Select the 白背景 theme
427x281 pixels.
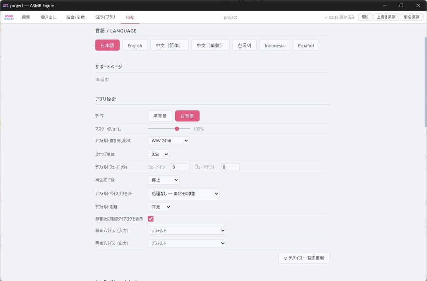(187, 116)
